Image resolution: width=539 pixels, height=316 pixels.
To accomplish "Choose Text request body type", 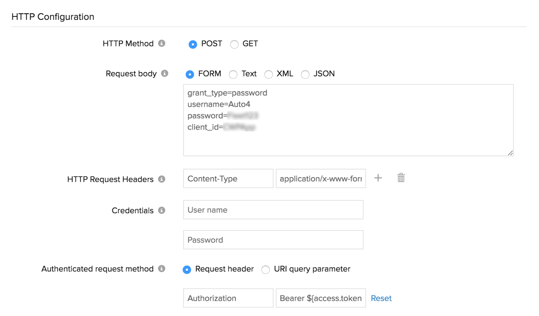I will 233,74.
